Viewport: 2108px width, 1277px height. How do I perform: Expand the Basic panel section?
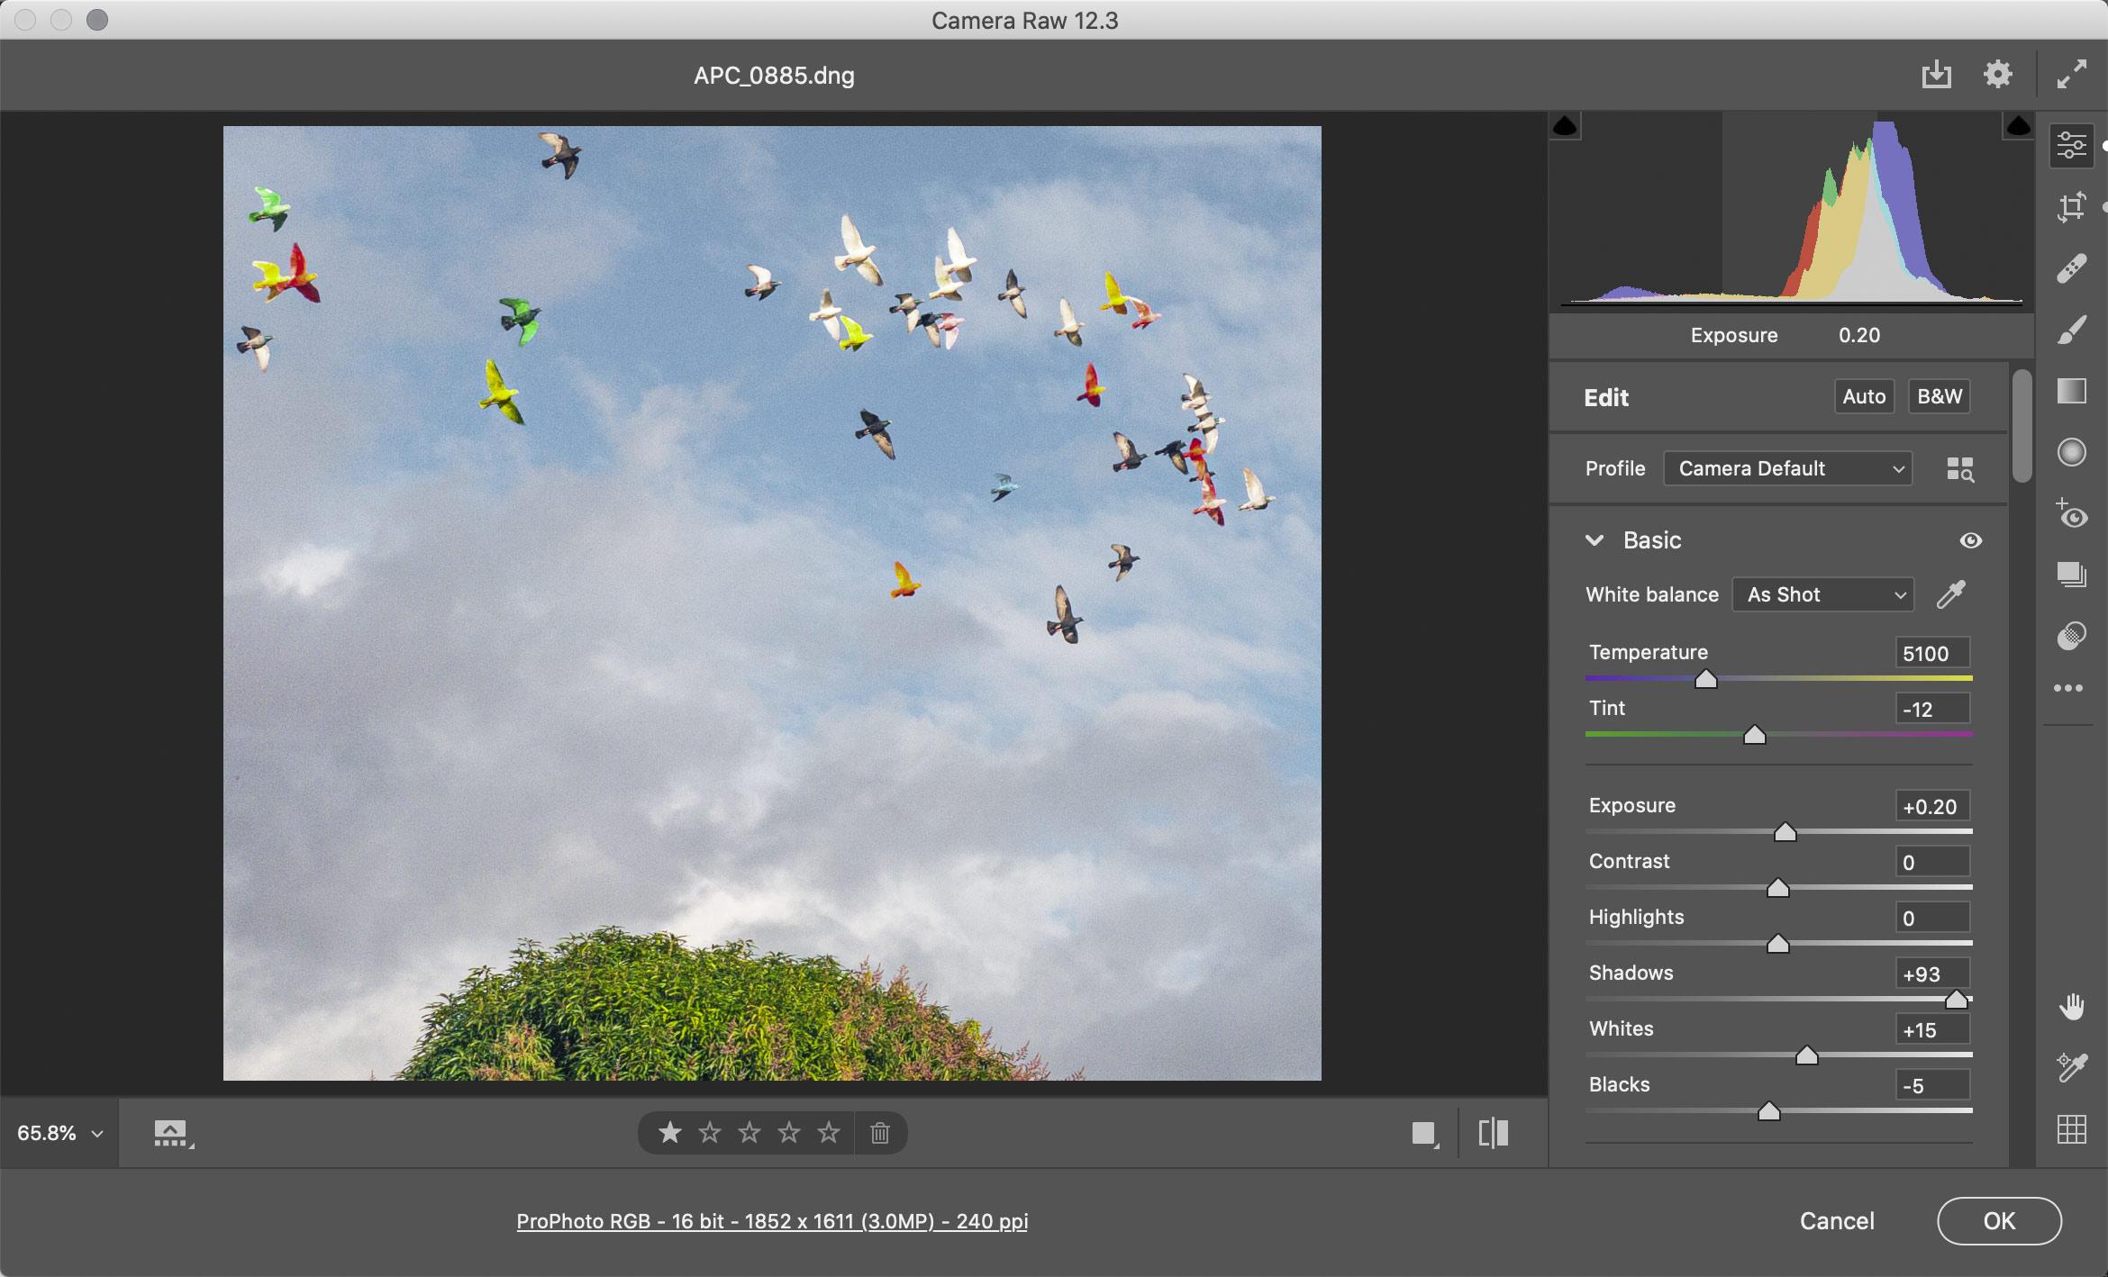pyautogui.click(x=1595, y=538)
